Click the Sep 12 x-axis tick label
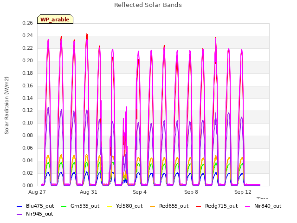 243,192
